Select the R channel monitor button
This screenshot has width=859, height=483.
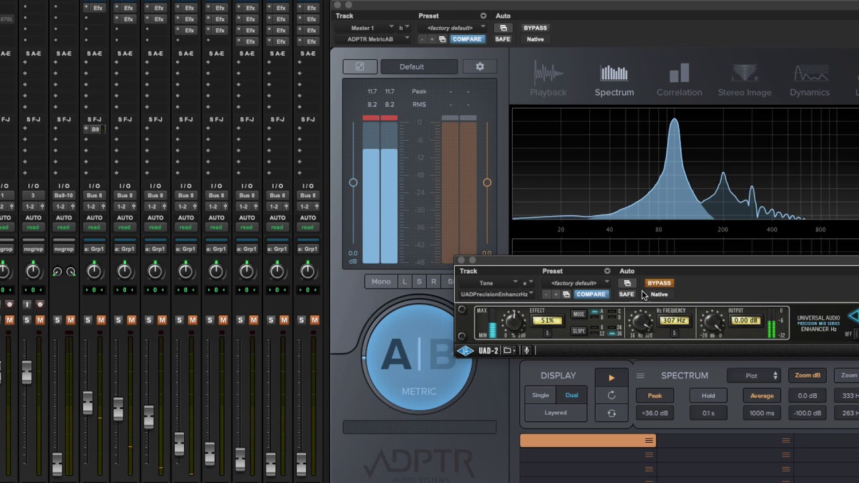click(x=434, y=282)
